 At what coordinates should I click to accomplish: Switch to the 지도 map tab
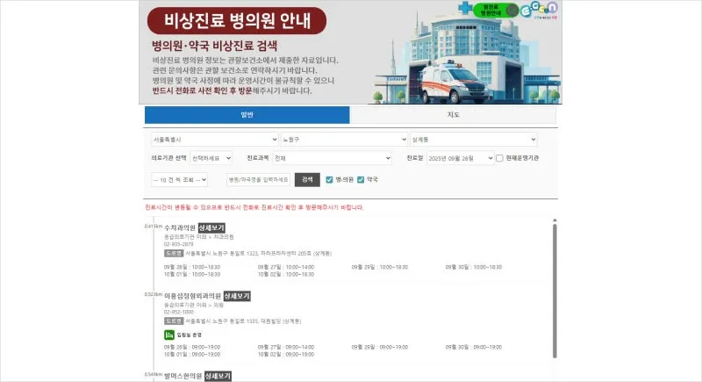click(x=453, y=115)
